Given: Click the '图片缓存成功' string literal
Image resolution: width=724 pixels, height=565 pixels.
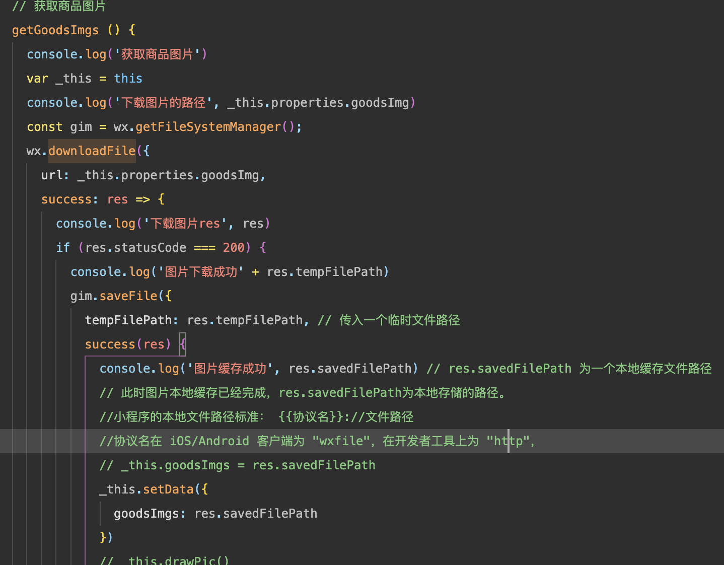Looking at the screenshot, I should click(229, 368).
